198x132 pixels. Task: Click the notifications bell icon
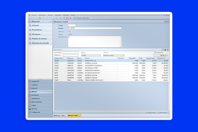[70, 18]
